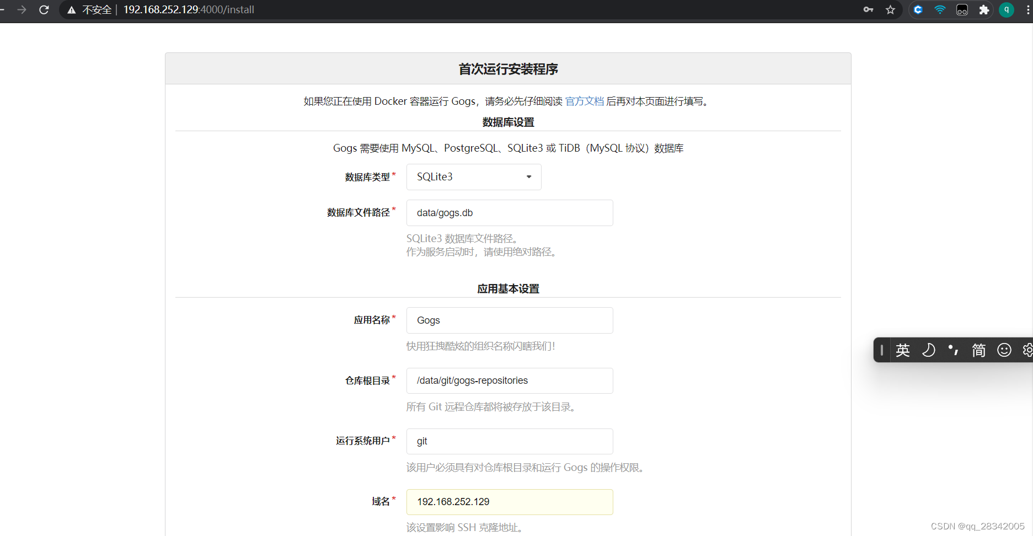Switch IME language with 英 icon
The height and width of the screenshot is (536, 1033).
(x=903, y=350)
